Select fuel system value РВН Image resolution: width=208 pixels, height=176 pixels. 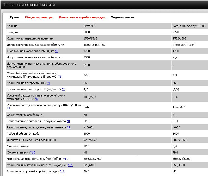click(175, 152)
